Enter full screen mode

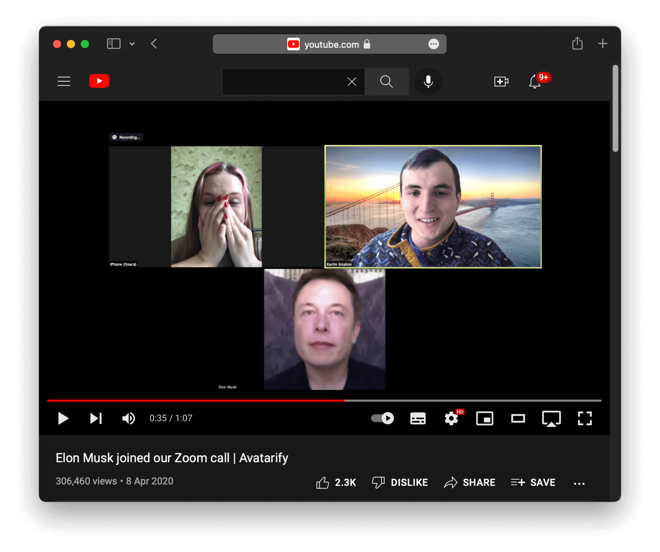[585, 418]
